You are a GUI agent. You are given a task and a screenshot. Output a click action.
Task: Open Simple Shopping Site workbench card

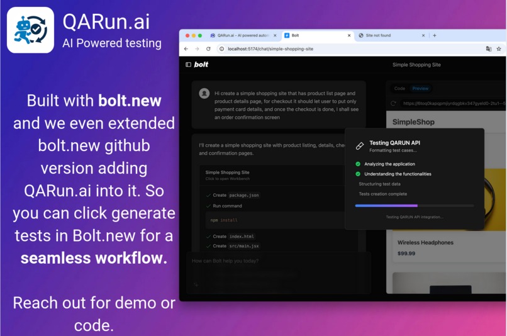click(272, 175)
